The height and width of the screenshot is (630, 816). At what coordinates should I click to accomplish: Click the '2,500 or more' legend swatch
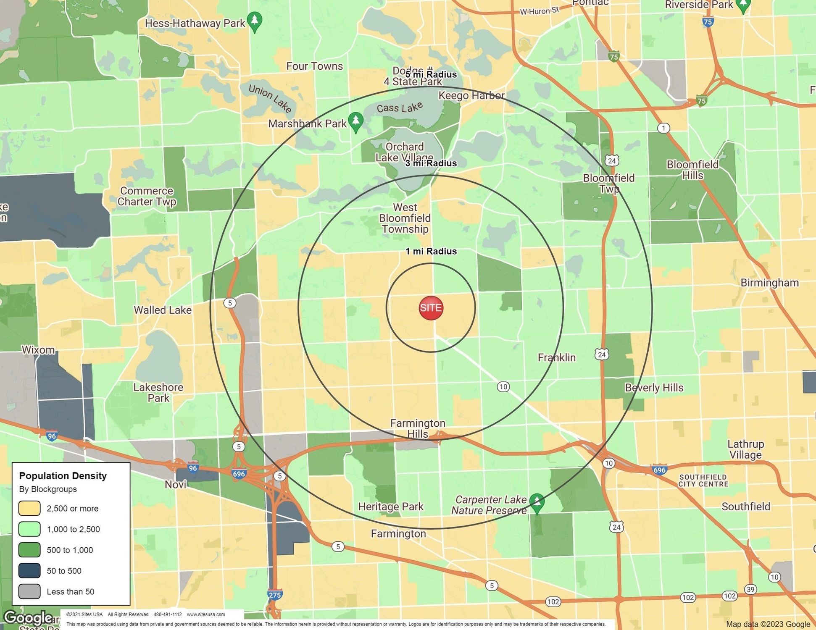click(29, 508)
